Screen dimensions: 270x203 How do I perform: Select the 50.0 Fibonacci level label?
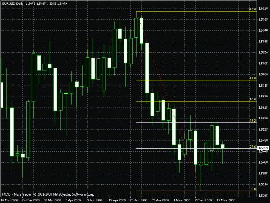click(x=253, y=100)
